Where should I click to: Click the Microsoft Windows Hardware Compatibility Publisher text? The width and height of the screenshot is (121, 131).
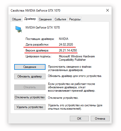point(77,58)
